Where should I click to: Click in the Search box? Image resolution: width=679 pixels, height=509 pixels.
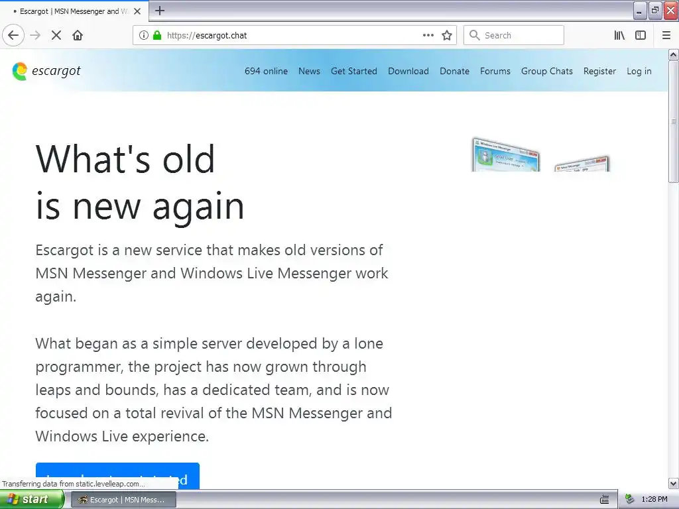(x=514, y=35)
